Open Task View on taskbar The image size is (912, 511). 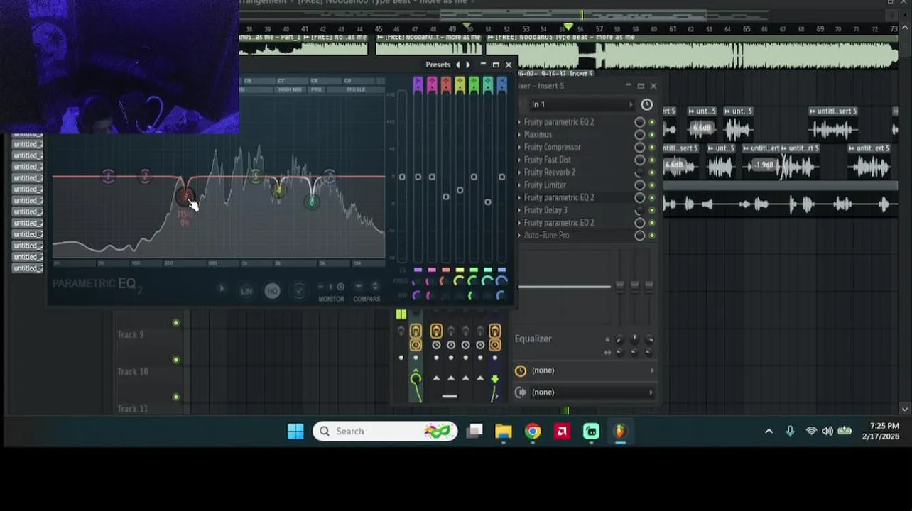[475, 431]
